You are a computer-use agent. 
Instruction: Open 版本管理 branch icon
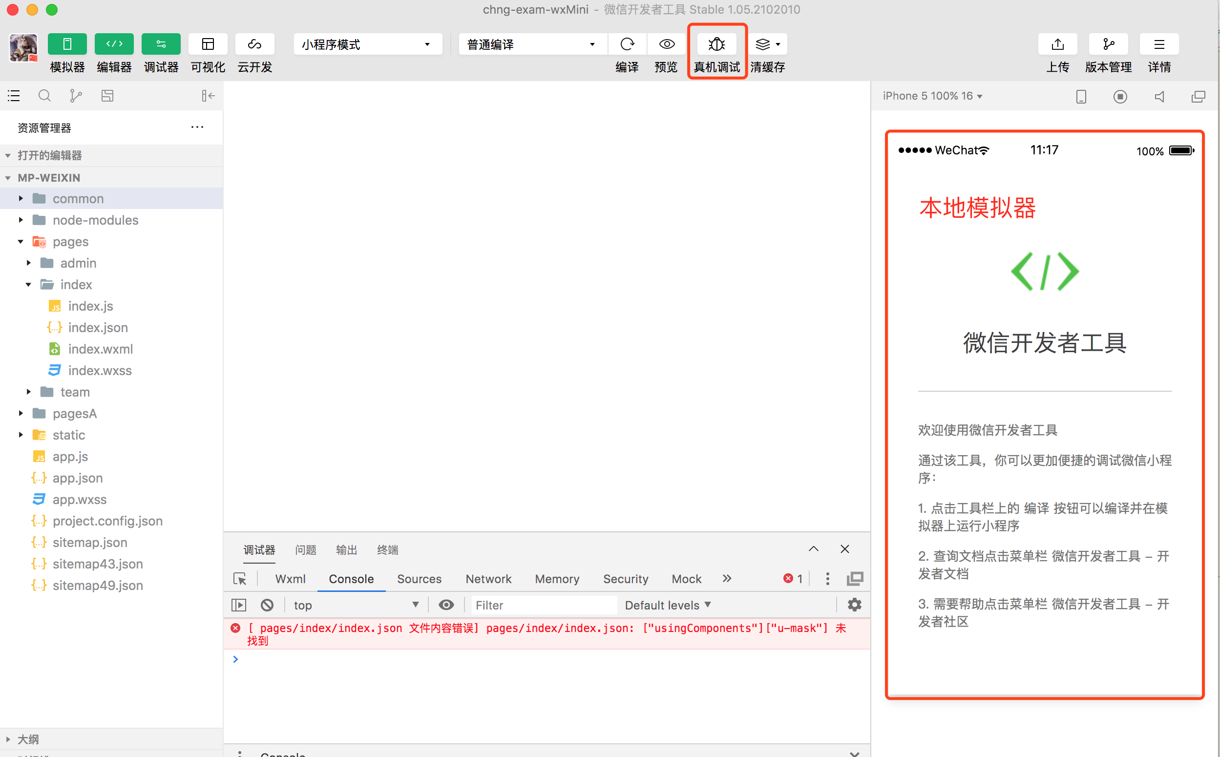point(1108,44)
